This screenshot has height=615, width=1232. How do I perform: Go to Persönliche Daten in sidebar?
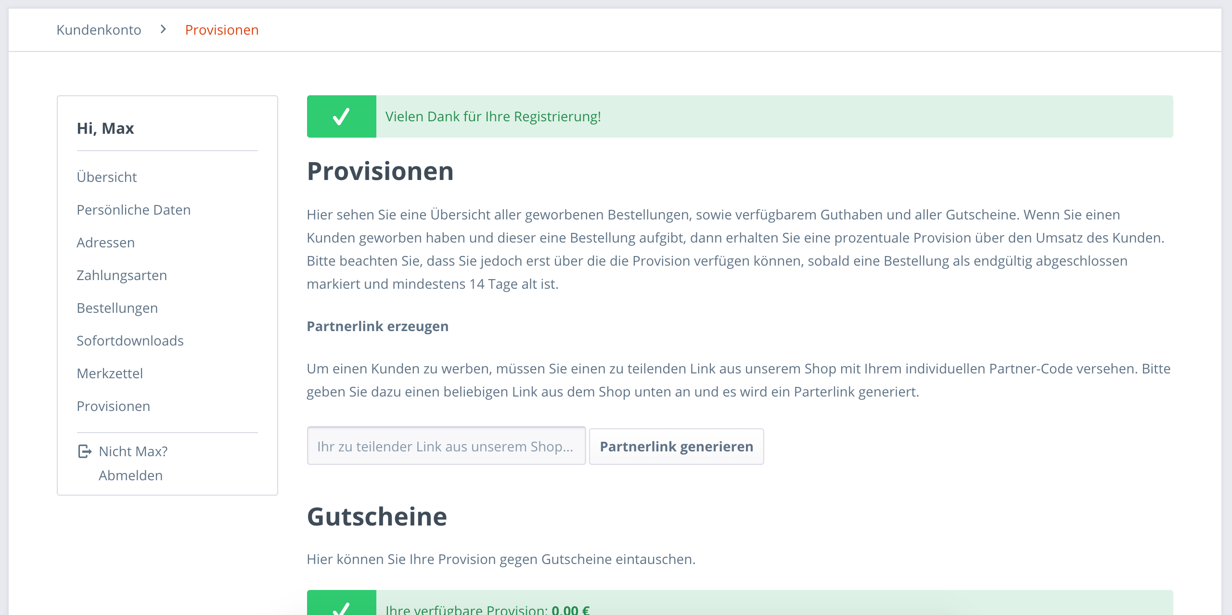133,210
